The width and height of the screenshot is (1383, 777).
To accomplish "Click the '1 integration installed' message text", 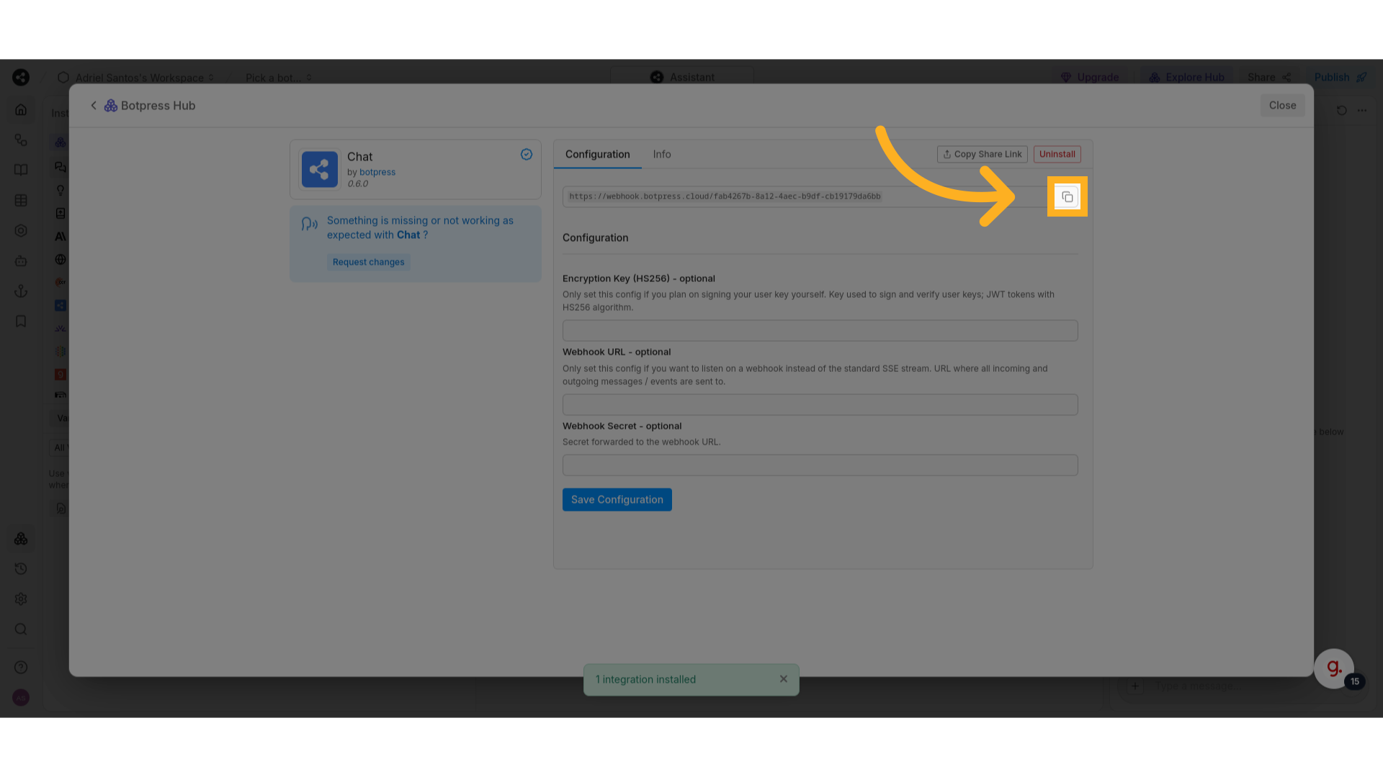I will (645, 680).
